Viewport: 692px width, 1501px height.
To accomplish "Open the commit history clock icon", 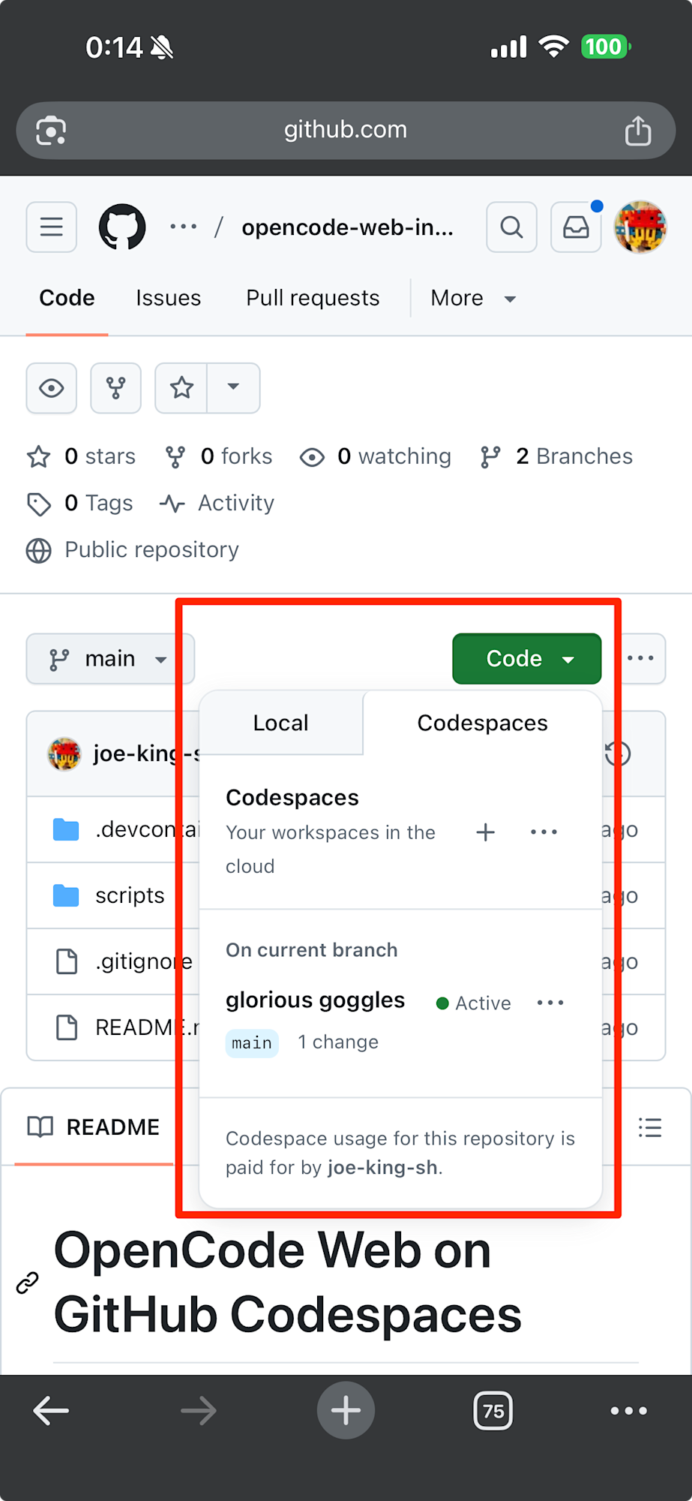I will click(x=618, y=754).
